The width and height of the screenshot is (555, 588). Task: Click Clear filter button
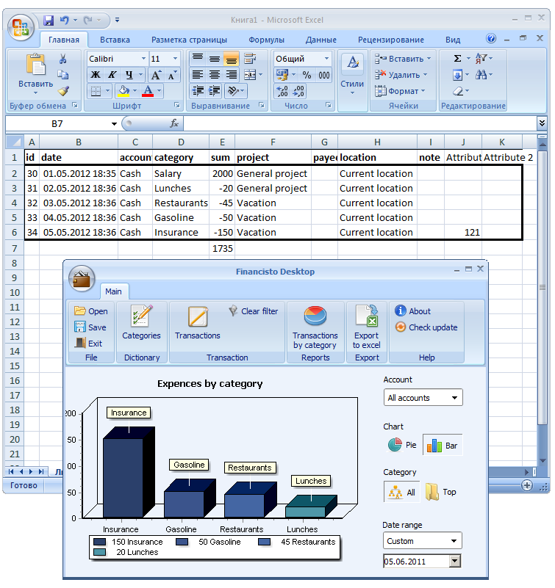[x=254, y=311]
